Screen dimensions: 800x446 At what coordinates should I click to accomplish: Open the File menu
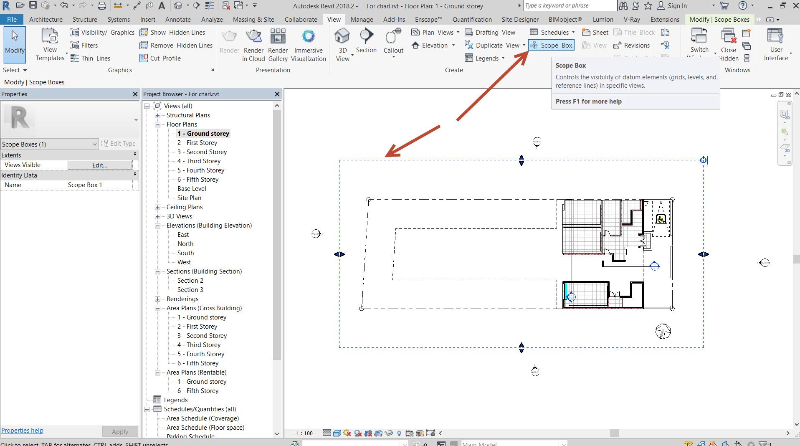(x=12, y=20)
